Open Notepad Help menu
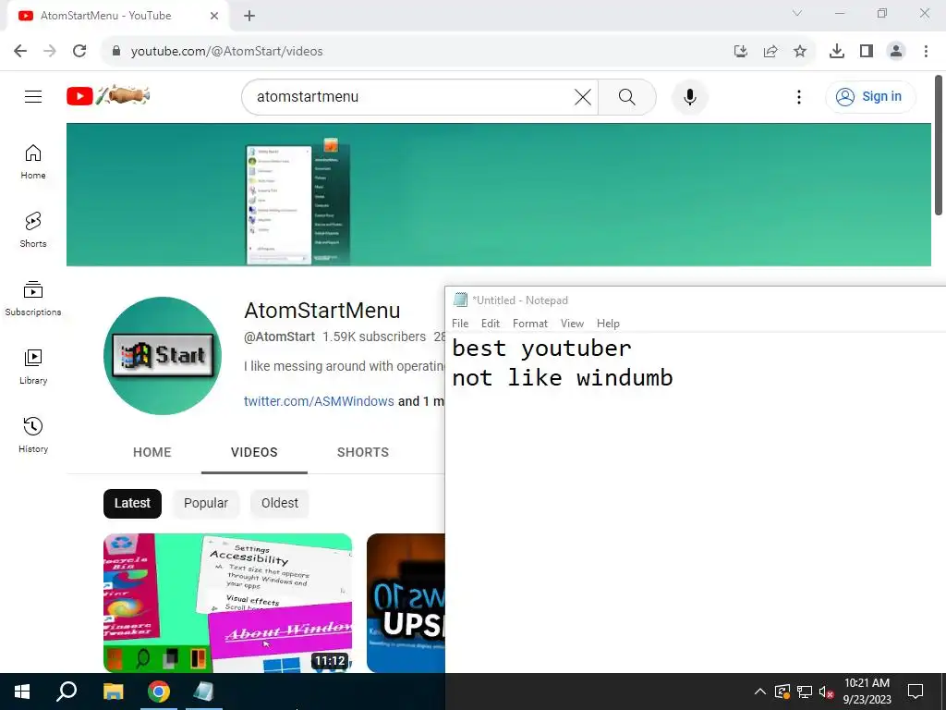Image resolution: width=946 pixels, height=710 pixels. click(x=608, y=324)
